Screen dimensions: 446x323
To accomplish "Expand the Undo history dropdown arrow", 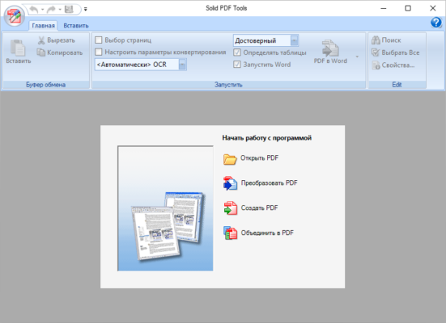I will click(x=42, y=10).
